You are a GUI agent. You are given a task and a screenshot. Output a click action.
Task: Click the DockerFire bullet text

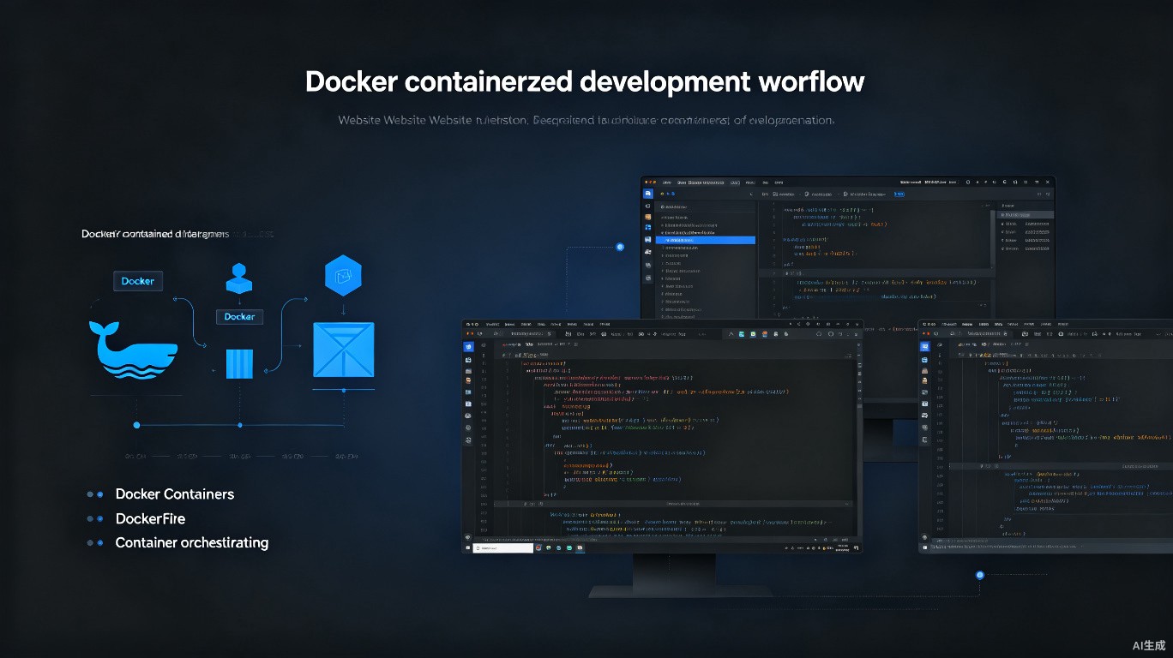[150, 518]
